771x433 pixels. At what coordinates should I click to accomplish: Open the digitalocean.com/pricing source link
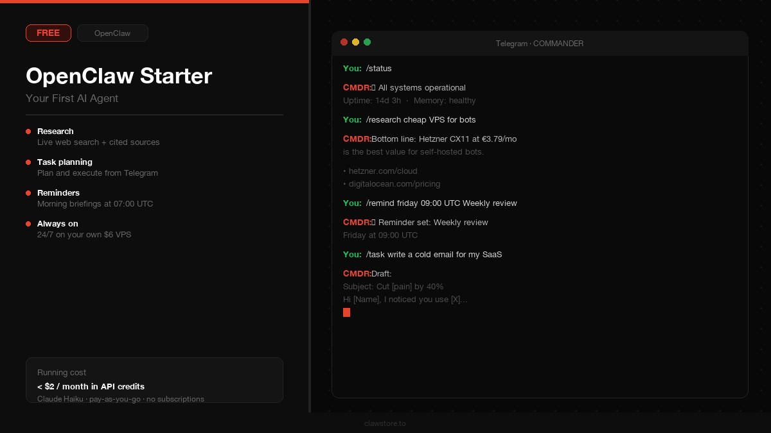pyautogui.click(x=394, y=184)
